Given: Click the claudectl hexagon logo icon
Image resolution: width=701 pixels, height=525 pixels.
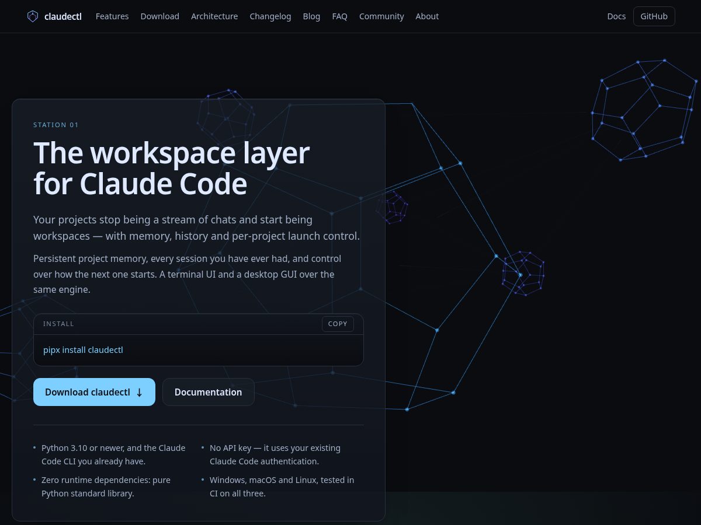Looking at the screenshot, I should (33, 16).
